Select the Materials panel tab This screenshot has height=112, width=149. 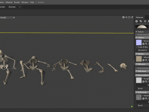point(139,17)
